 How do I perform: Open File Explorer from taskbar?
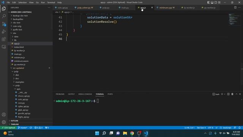tap(125, 133)
